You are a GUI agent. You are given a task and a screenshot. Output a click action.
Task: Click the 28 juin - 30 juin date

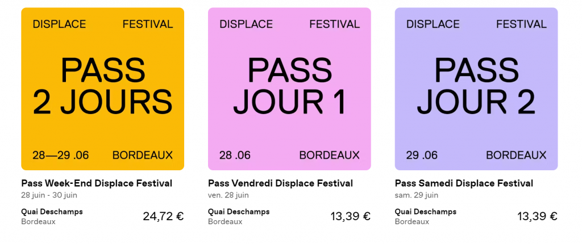pos(49,195)
